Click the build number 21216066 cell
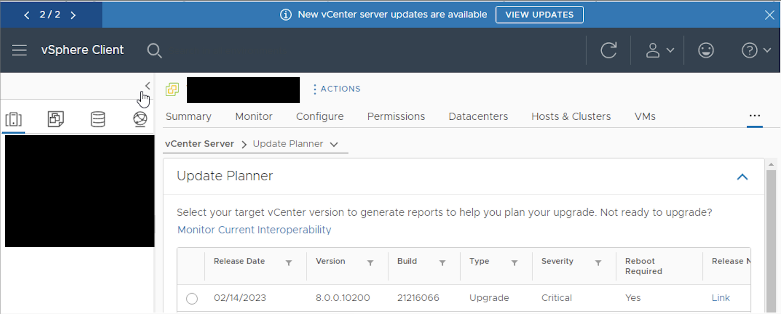The width and height of the screenshot is (781, 314). click(418, 298)
